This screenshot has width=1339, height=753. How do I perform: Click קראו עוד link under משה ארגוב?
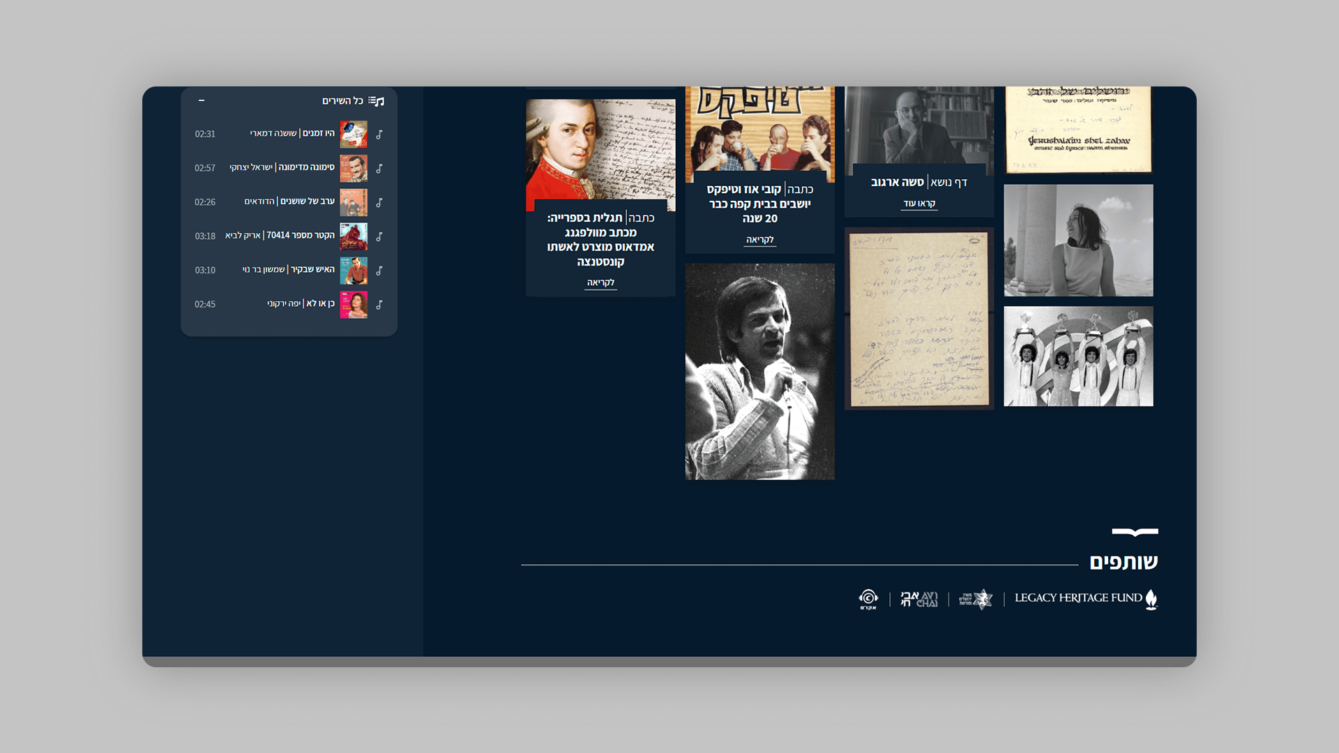(x=919, y=204)
